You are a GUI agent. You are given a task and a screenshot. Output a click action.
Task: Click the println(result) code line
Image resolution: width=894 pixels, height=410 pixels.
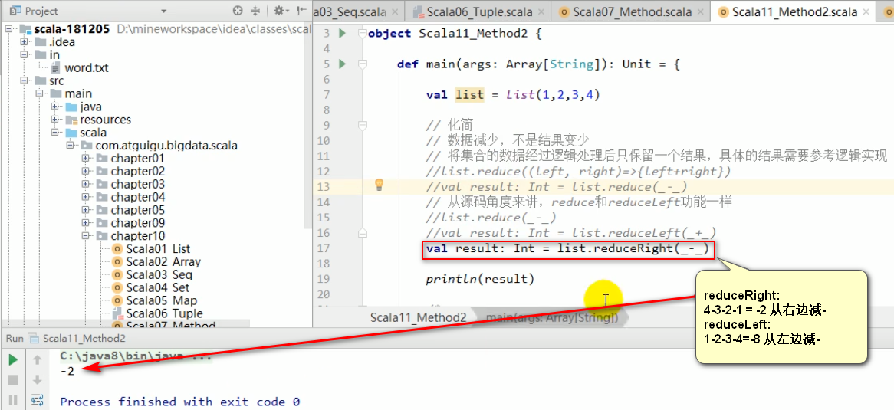point(480,279)
